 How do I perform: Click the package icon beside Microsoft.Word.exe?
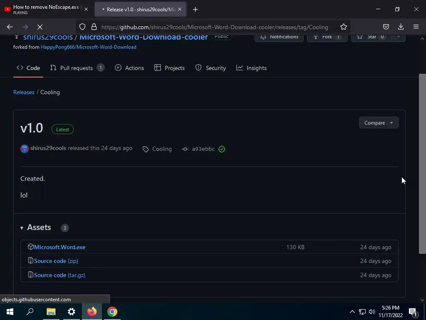tap(30, 247)
